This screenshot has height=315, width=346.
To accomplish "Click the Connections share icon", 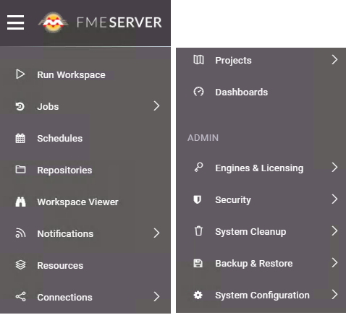I will [20, 297].
